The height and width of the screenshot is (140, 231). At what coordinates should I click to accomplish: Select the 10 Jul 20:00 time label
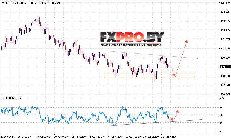(43, 137)
